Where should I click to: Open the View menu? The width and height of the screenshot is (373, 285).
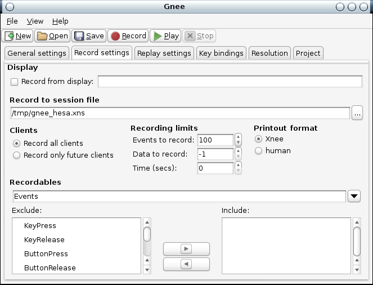click(x=35, y=21)
